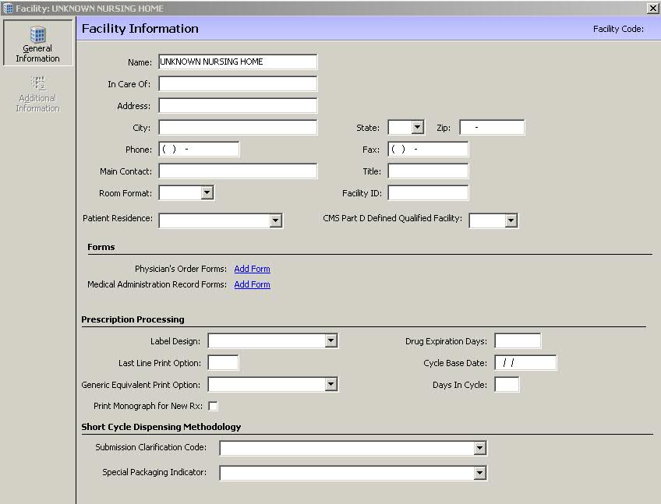
Task: Add a Medical Administration Record Form
Action: [x=252, y=284]
